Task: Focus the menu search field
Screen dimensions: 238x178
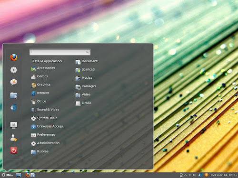Action: click(60, 52)
